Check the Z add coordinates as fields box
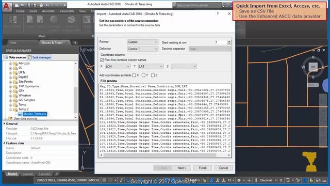Image resolution: width=330 pixels, height=186 pixels. pos(153,75)
